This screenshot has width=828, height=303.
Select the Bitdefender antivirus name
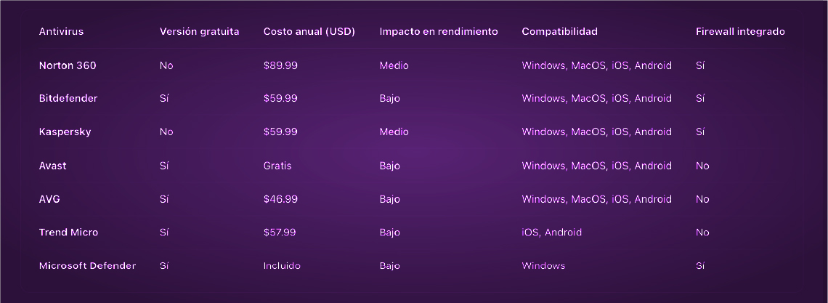pyautogui.click(x=68, y=98)
